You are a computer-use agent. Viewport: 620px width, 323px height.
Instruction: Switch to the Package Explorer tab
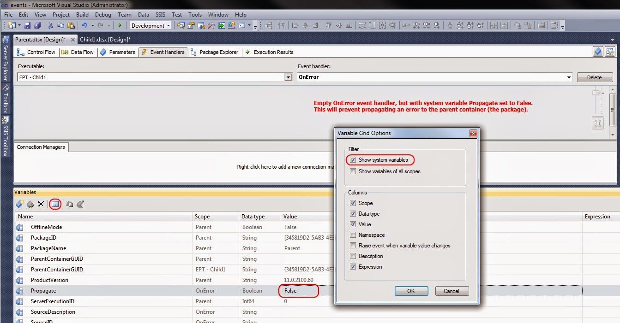click(x=214, y=52)
